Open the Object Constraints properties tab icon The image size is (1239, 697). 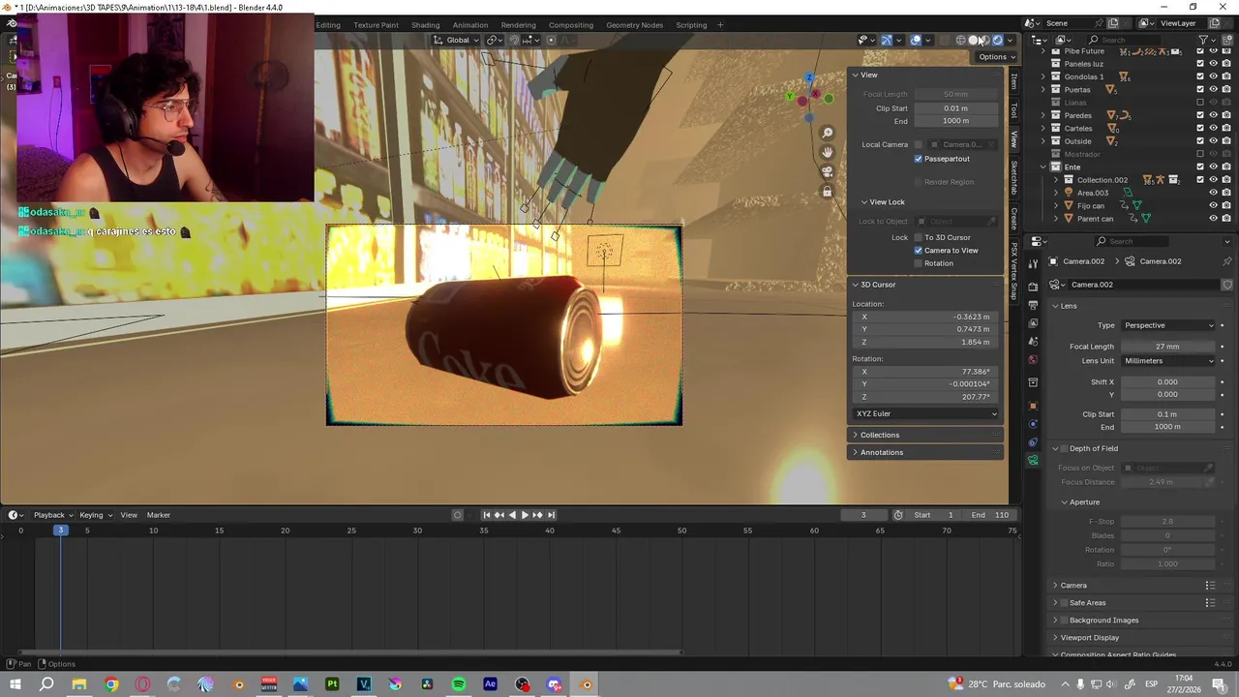[1033, 442]
